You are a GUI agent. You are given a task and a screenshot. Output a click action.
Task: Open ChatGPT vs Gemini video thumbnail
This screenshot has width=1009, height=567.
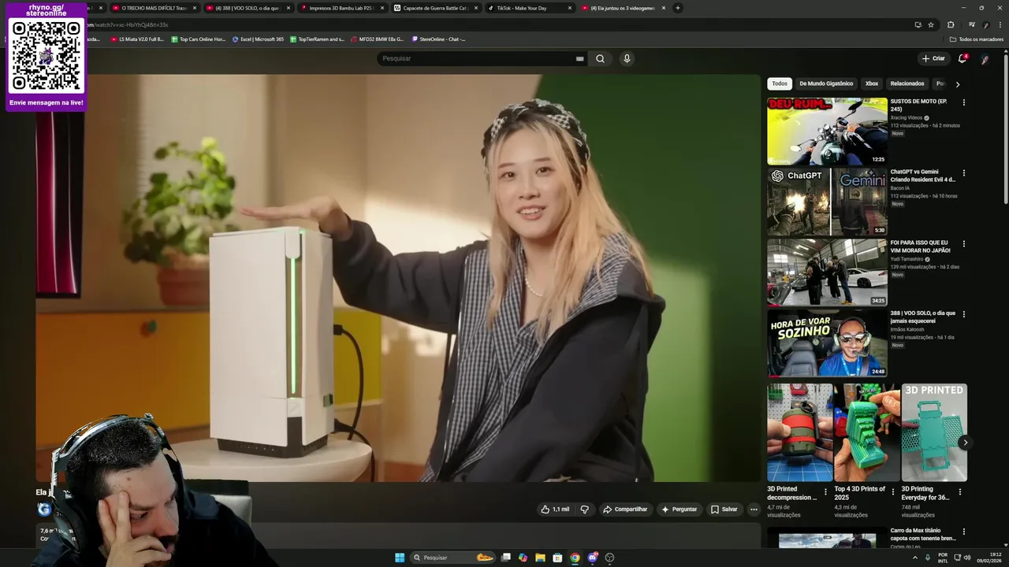(x=827, y=202)
